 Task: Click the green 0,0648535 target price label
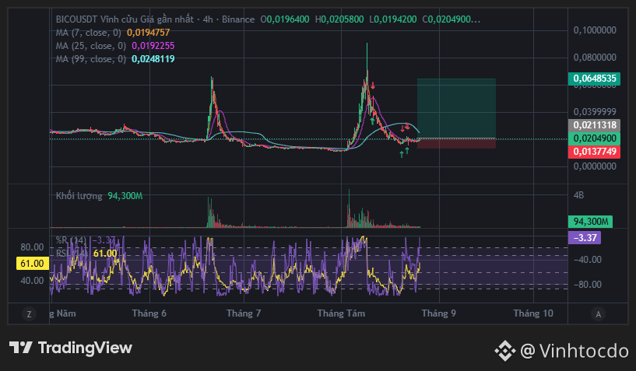coord(594,79)
